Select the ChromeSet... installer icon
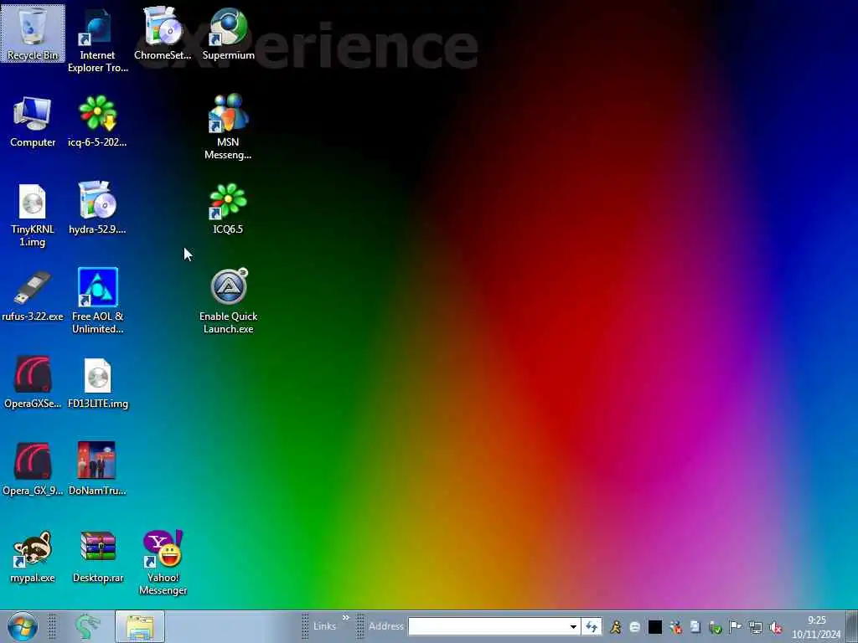 (163, 33)
